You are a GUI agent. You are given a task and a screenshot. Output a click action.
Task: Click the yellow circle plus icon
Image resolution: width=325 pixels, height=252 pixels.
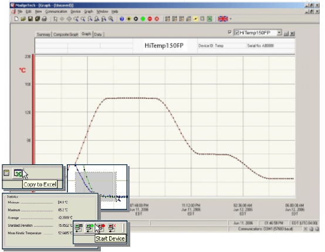point(128,19)
